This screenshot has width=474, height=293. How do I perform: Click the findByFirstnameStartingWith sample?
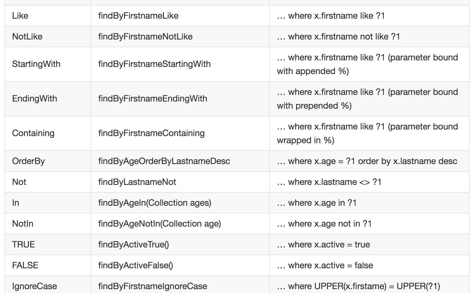(154, 64)
